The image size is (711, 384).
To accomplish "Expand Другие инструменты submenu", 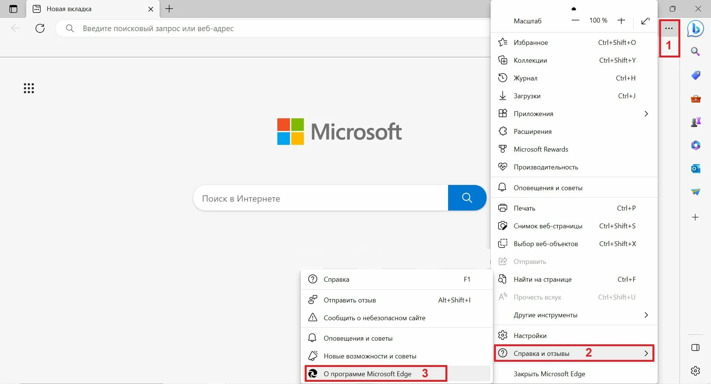I will (x=574, y=315).
